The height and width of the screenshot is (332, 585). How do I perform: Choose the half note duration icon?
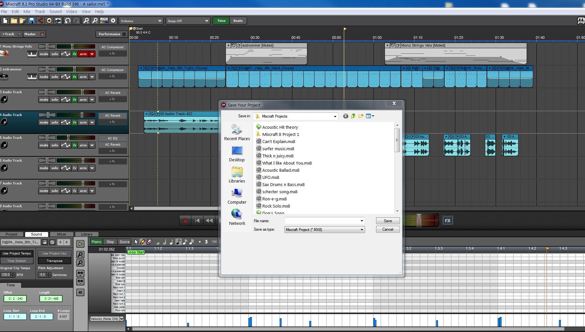pyautogui.click(x=165, y=242)
